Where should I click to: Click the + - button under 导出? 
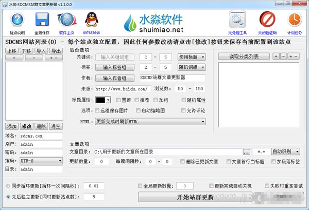[54, 58]
